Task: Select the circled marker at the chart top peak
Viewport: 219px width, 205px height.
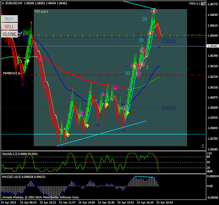Action: [154, 11]
